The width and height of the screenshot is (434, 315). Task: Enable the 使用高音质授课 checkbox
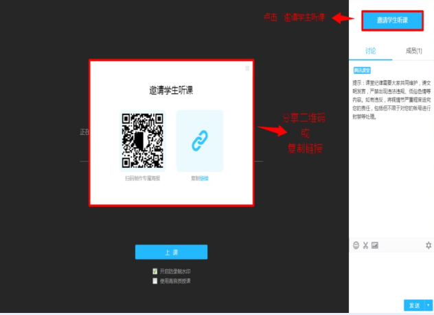coord(155,280)
